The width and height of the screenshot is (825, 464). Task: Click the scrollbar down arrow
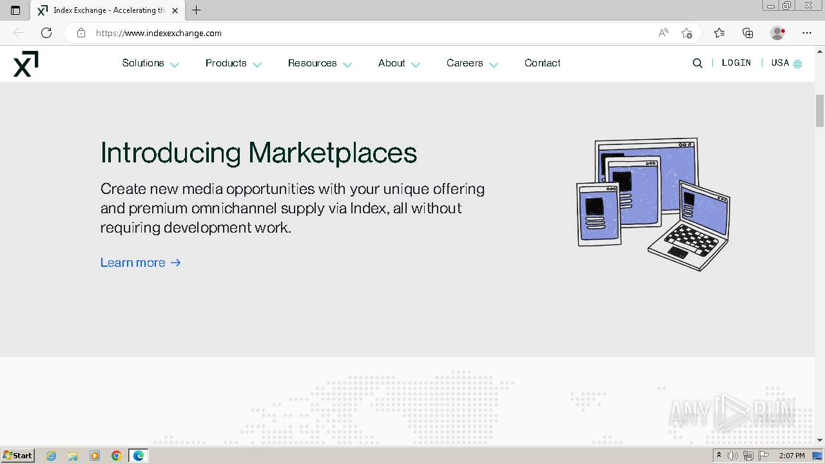point(820,440)
